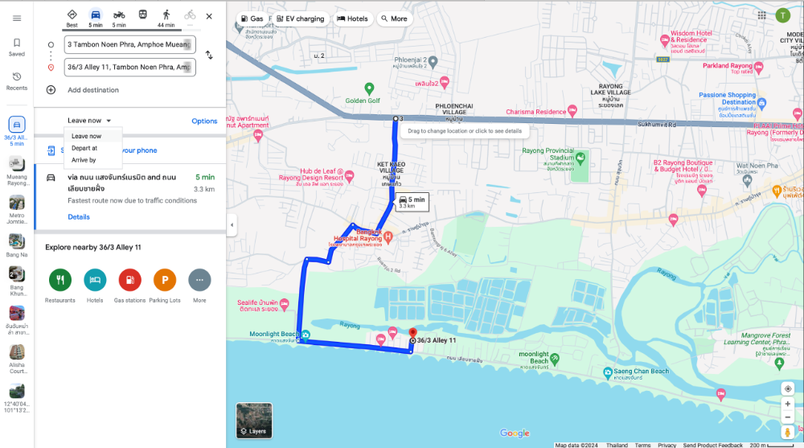Open Layers map type switcher
This screenshot has height=448, width=804.
click(254, 421)
